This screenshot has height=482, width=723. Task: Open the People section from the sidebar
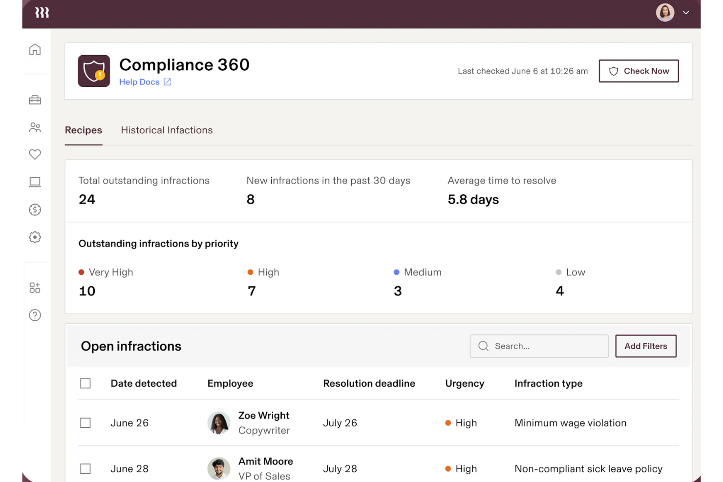35,127
